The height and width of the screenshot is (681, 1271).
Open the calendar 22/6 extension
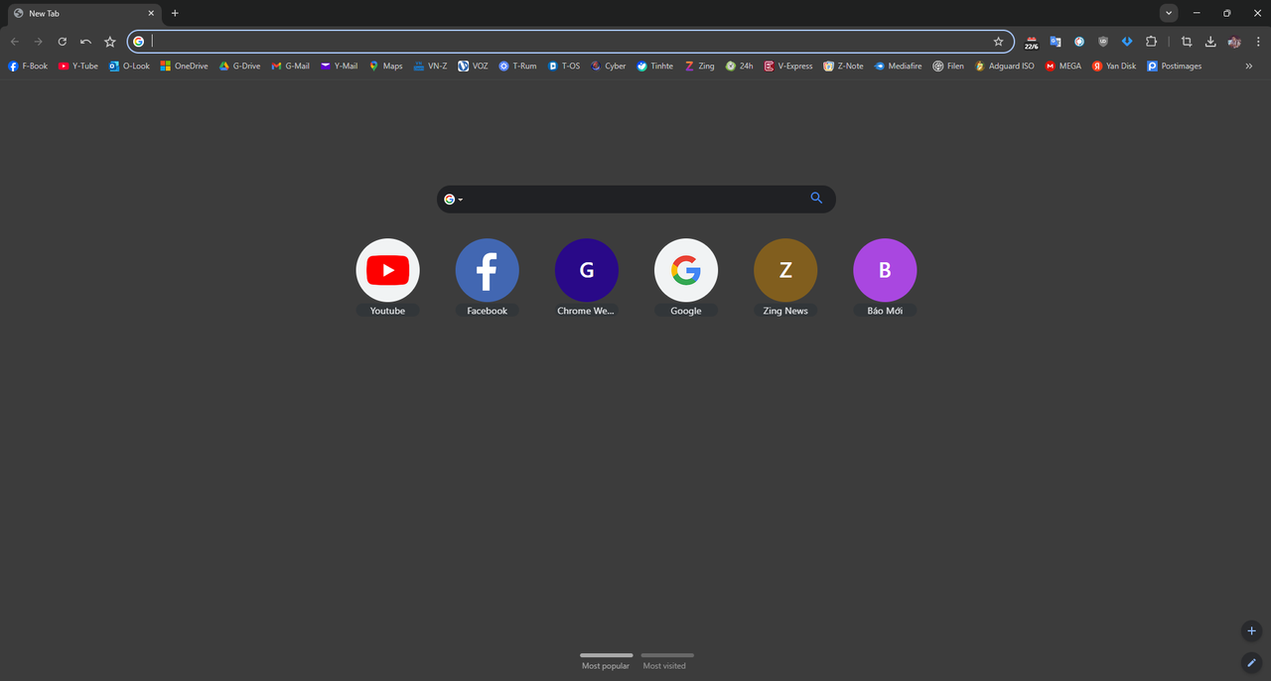(x=1031, y=42)
